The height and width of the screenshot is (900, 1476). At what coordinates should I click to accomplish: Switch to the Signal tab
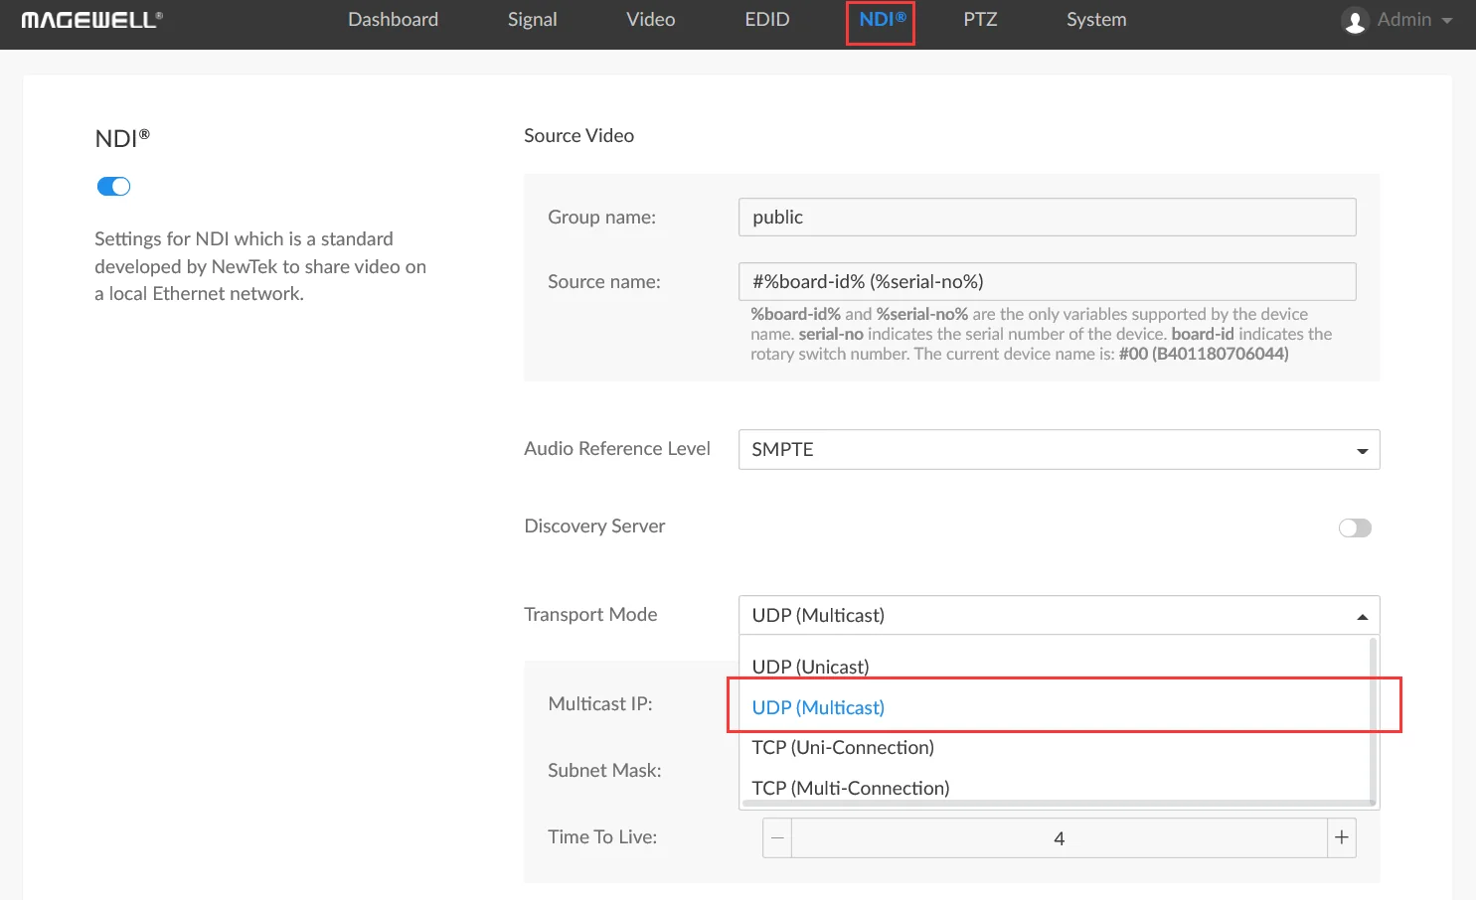(x=532, y=20)
